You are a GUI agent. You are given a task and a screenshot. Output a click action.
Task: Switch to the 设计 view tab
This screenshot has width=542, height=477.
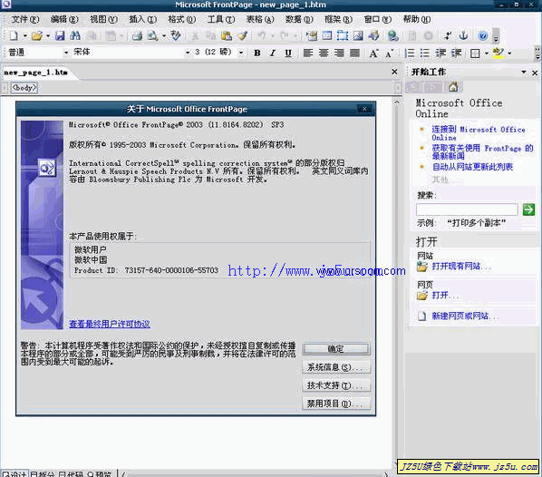pos(15,473)
